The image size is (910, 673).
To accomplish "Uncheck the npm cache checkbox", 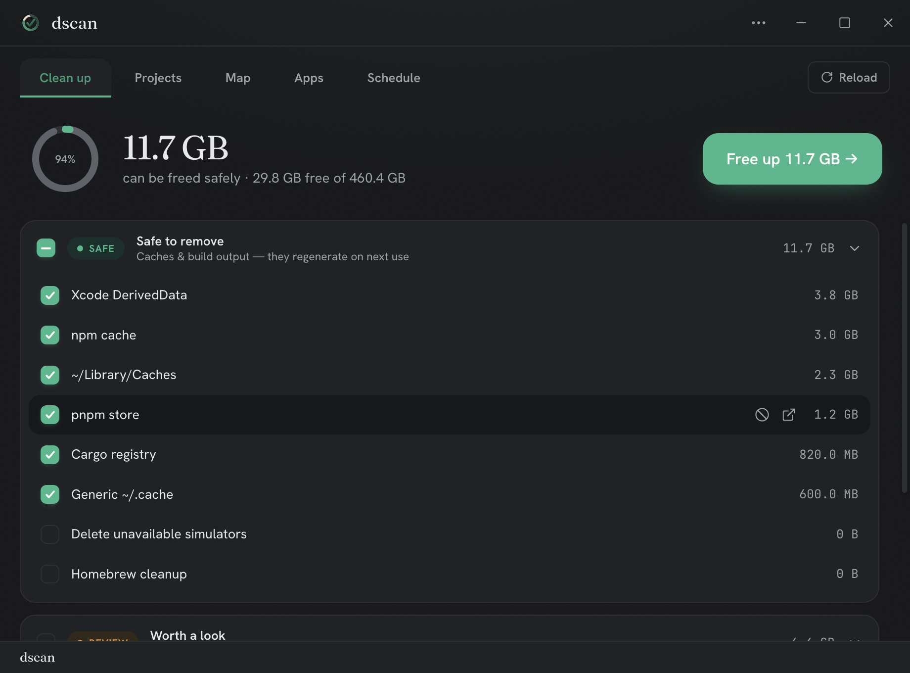I will click(50, 335).
